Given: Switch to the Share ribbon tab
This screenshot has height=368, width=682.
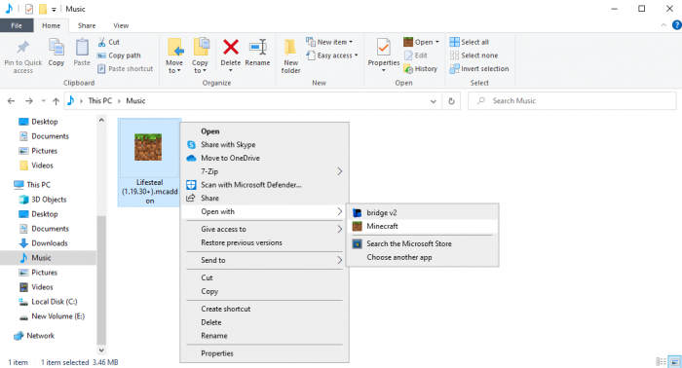Looking at the screenshot, I should (87, 25).
